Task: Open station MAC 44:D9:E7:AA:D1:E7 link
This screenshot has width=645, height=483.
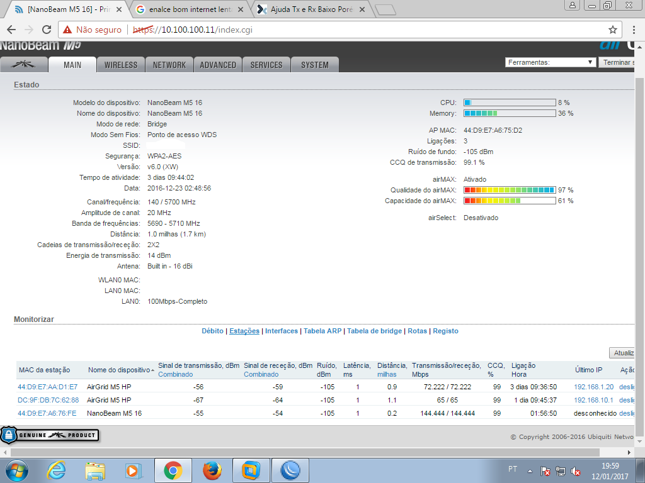Action: (x=48, y=387)
